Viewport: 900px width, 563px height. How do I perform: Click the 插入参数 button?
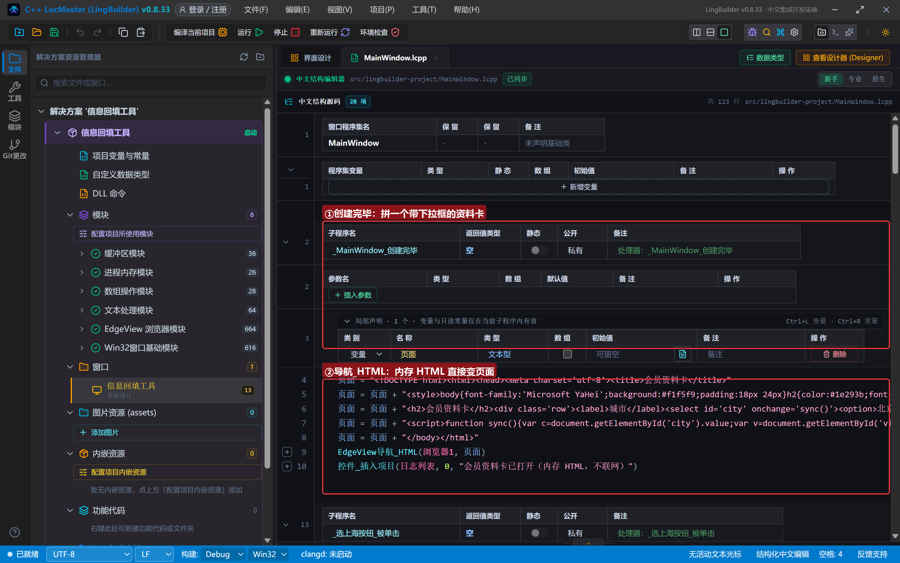pyautogui.click(x=353, y=295)
